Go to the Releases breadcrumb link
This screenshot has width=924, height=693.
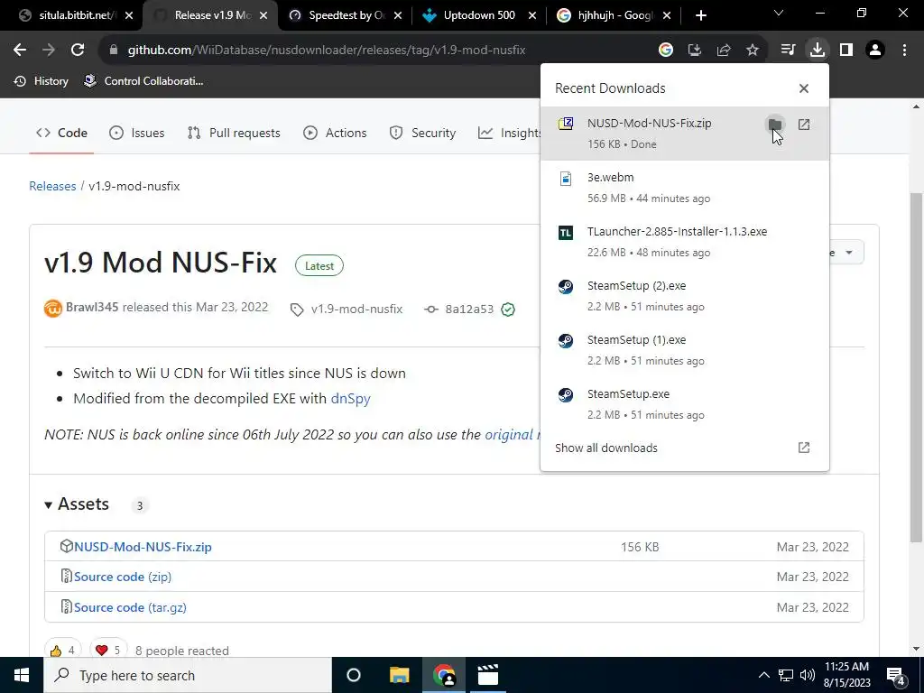click(52, 186)
